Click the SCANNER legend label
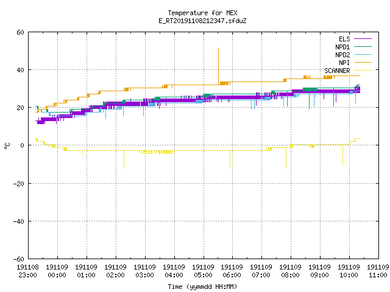The image size is (390, 292). [337, 71]
